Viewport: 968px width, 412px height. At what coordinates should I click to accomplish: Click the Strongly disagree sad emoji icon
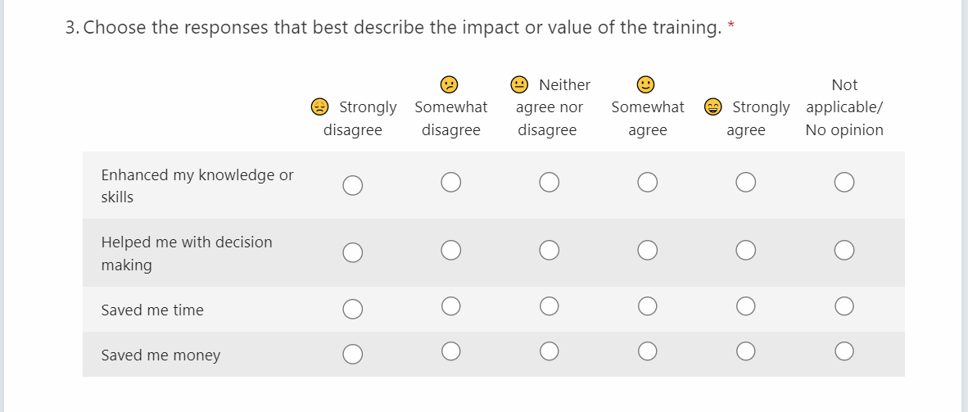pyautogui.click(x=320, y=107)
